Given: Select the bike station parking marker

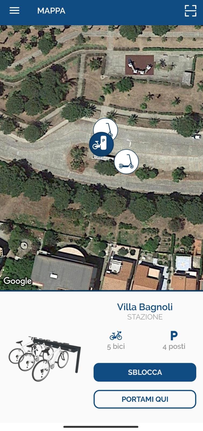Looking at the screenshot, I should tap(101, 144).
